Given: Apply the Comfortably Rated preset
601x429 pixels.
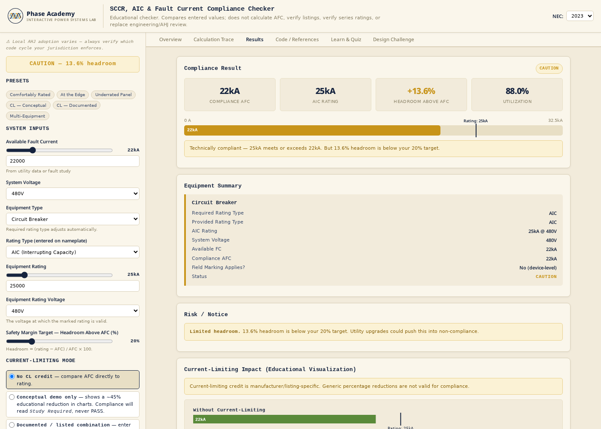Looking at the screenshot, I should coord(30,95).
